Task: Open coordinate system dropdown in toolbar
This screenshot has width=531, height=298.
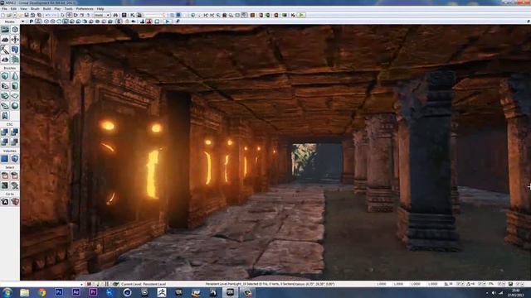Action: pos(102,15)
